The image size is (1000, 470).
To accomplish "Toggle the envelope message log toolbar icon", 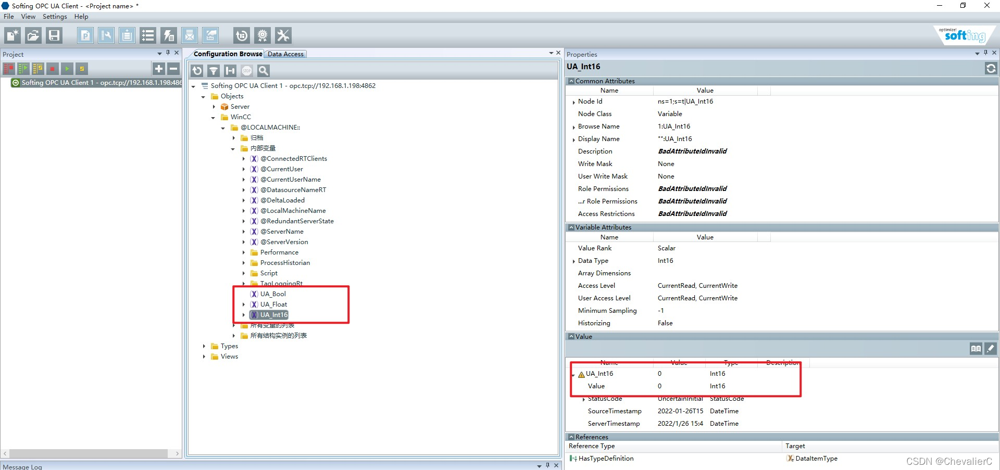I will tap(190, 35).
